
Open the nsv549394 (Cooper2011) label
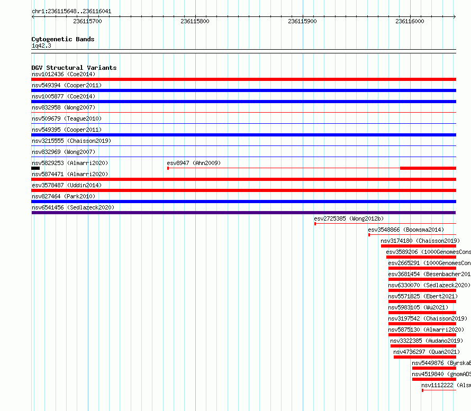(67, 85)
